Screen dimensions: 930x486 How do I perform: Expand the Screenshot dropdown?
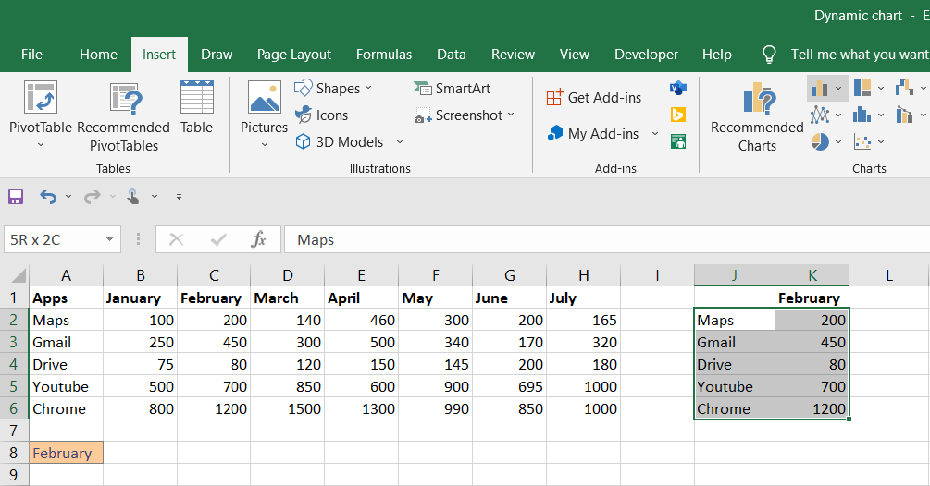point(511,115)
